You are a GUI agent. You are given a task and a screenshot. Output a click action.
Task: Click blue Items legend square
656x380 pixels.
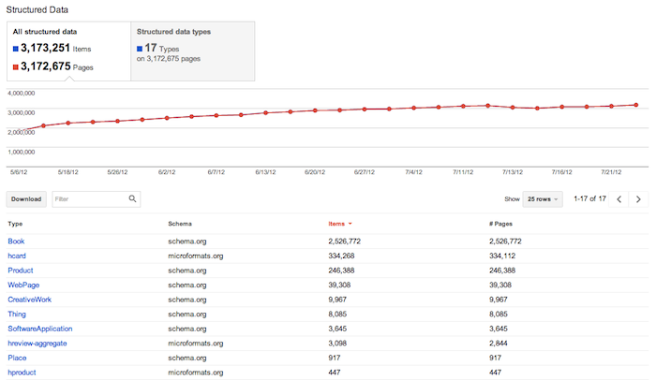pyautogui.click(x=16, y=48)
